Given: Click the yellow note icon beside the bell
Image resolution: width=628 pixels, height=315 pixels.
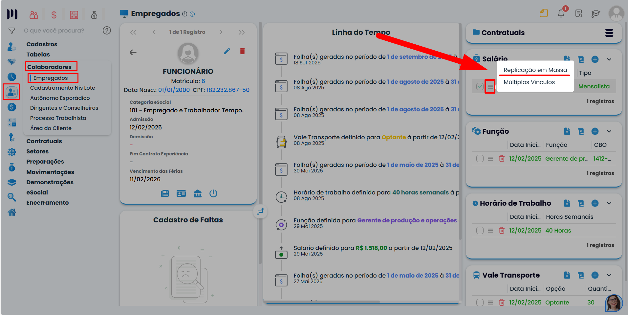Looking at the screenshot, I should [x=544, y=13].
